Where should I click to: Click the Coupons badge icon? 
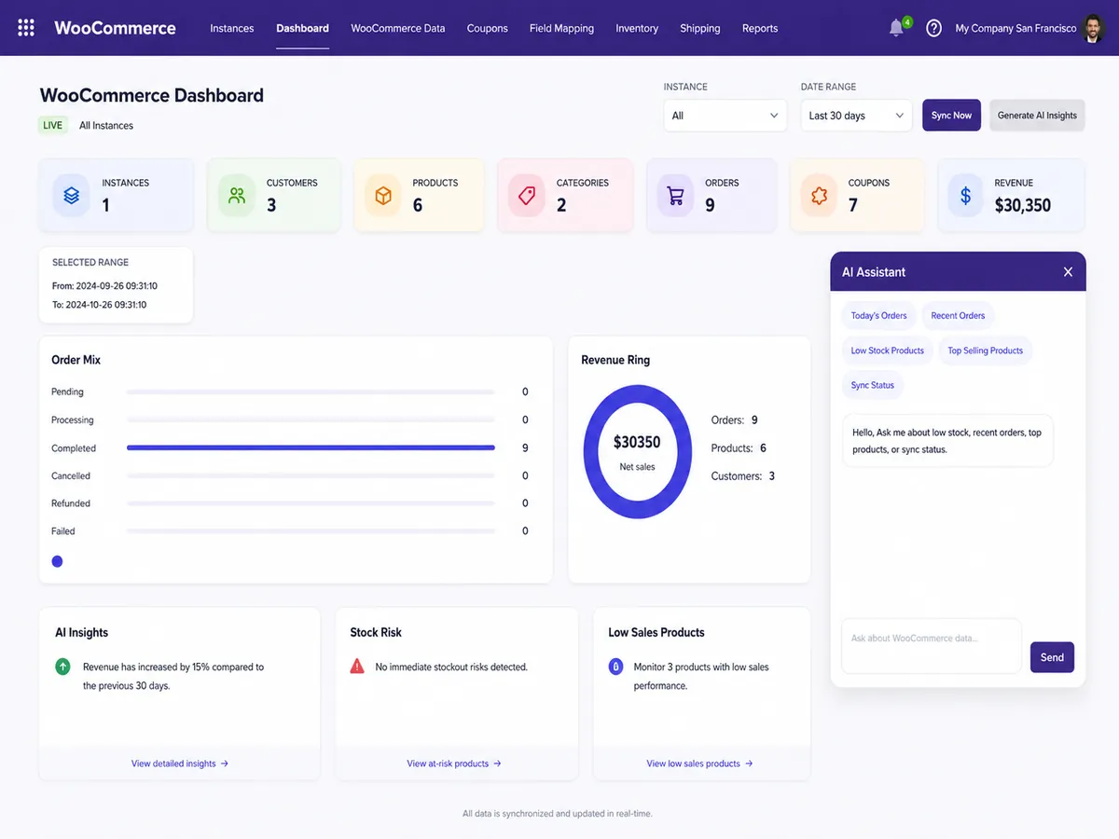tap(820, 196)
